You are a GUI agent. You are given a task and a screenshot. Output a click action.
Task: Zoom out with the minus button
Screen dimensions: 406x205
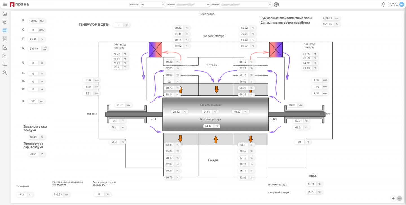[399, 198]
